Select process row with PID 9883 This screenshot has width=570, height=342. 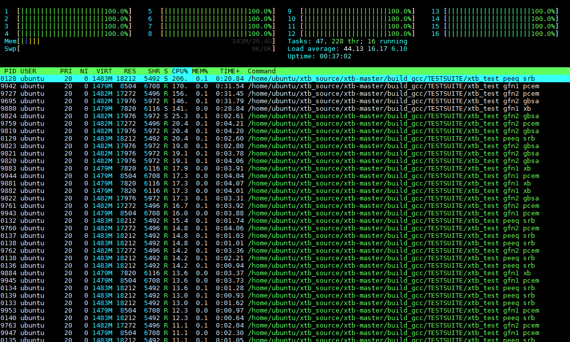tap(285, 169)
